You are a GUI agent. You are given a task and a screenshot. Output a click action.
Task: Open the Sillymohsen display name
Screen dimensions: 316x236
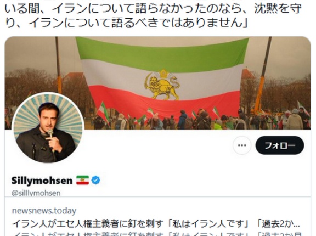pyautogui.click(x=42, y=181)
